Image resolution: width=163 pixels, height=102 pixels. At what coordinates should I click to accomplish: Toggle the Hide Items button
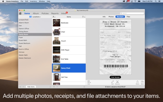tap(31, 87)
